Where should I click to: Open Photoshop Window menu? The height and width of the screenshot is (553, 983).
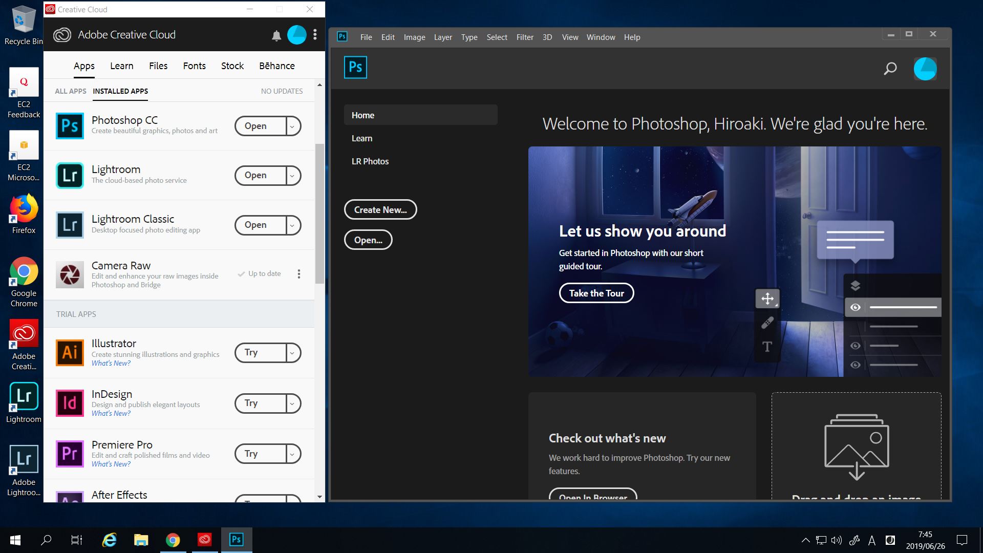601,37
